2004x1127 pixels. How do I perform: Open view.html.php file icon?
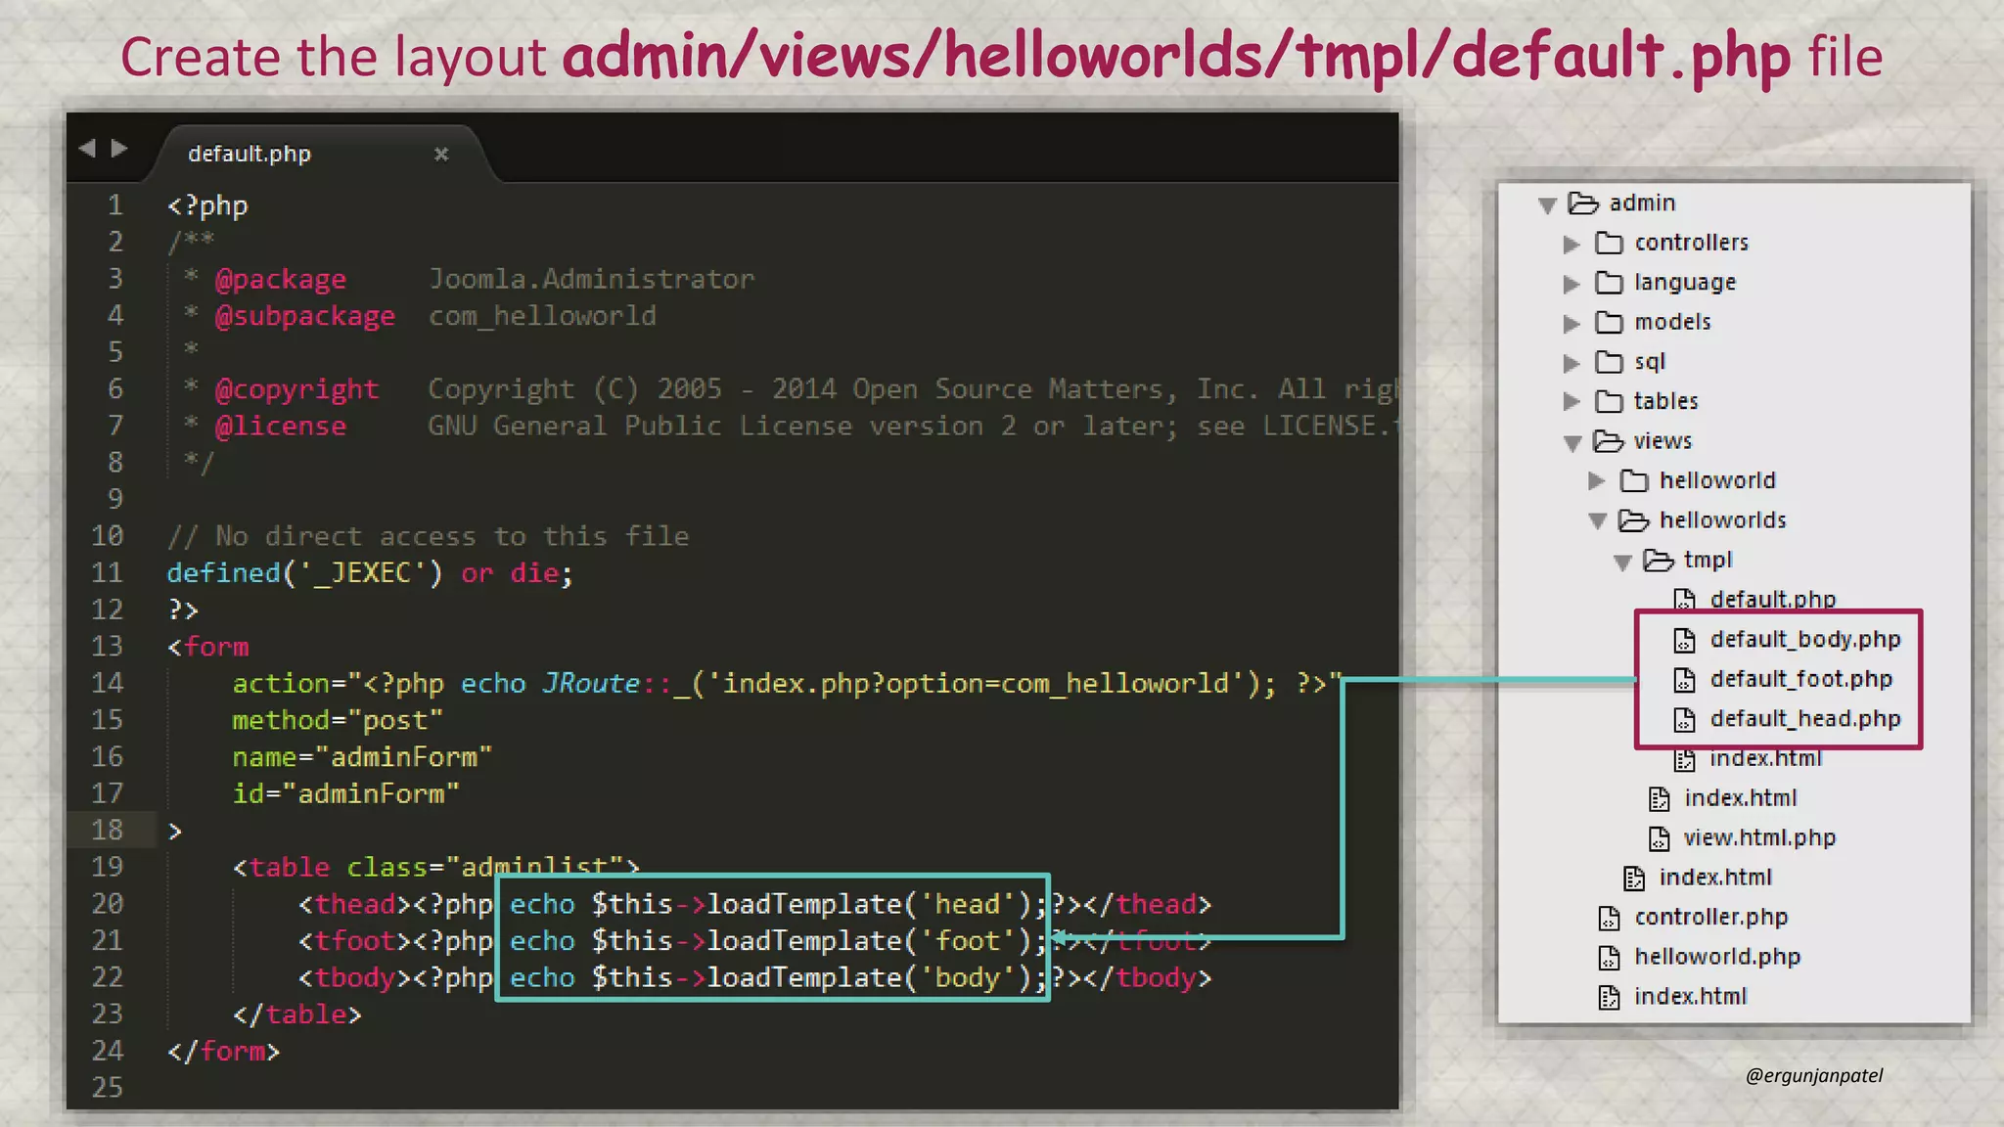1659,838
